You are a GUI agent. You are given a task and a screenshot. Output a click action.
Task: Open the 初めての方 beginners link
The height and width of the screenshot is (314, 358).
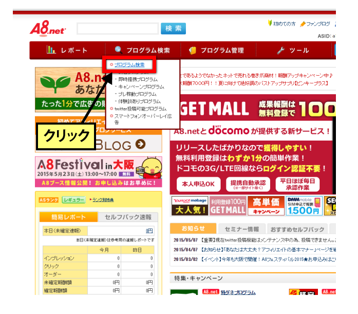[284, 24]
